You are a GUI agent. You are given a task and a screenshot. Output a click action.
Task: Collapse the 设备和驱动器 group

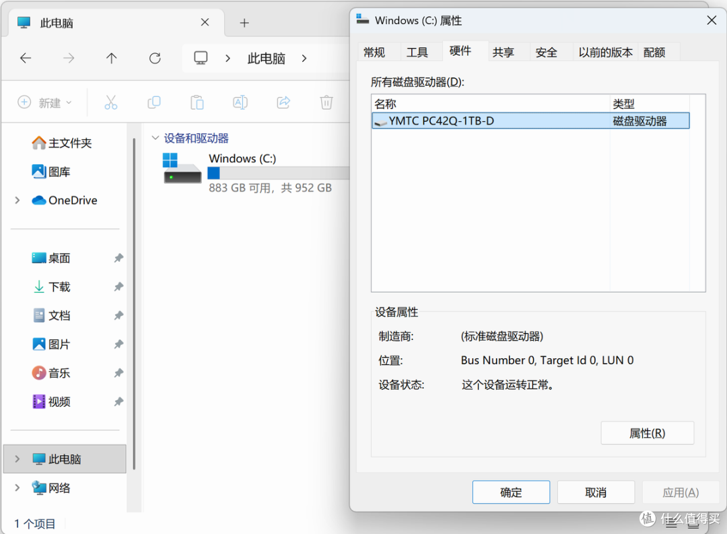tap(155, 138)
